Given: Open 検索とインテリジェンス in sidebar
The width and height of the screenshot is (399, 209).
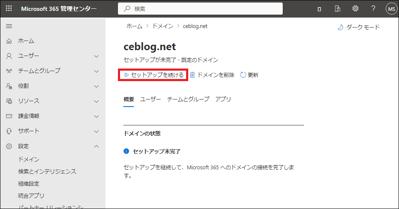Looking at the screenshot, I should click(47, 172).
